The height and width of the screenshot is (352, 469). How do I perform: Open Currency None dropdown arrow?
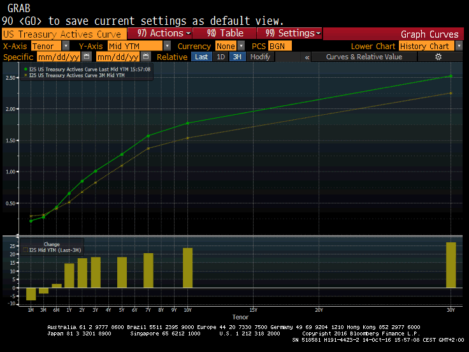tap(241, 46)
